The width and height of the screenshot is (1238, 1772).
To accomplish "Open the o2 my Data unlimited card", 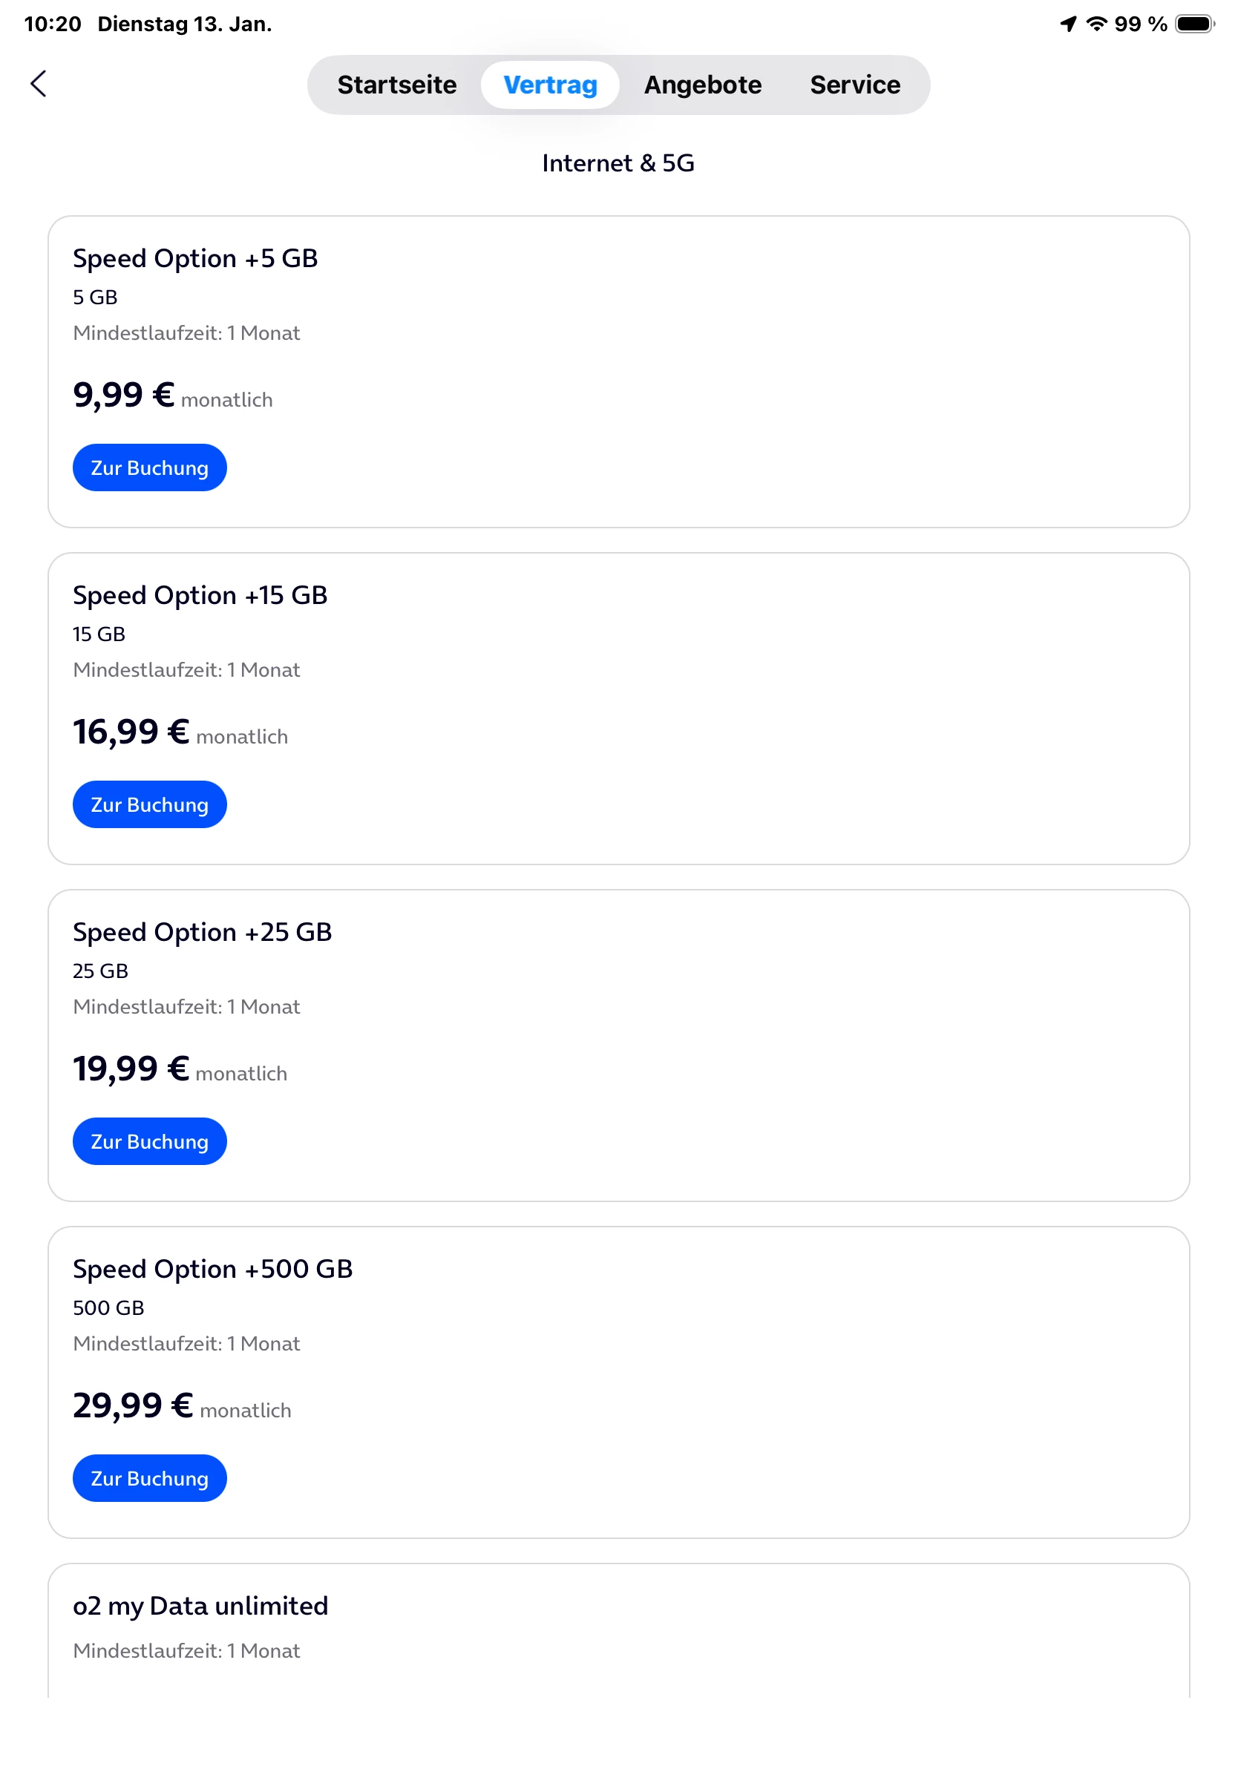I will [x=200, y=1606].
